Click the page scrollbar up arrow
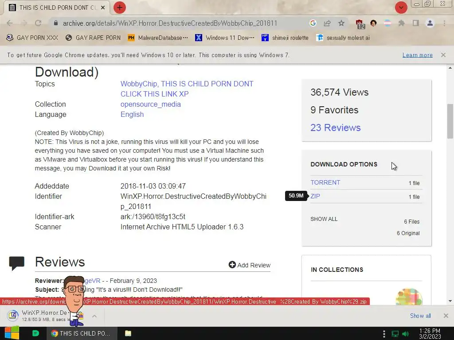This screenshot has width=454, height=340. (450, 68)
